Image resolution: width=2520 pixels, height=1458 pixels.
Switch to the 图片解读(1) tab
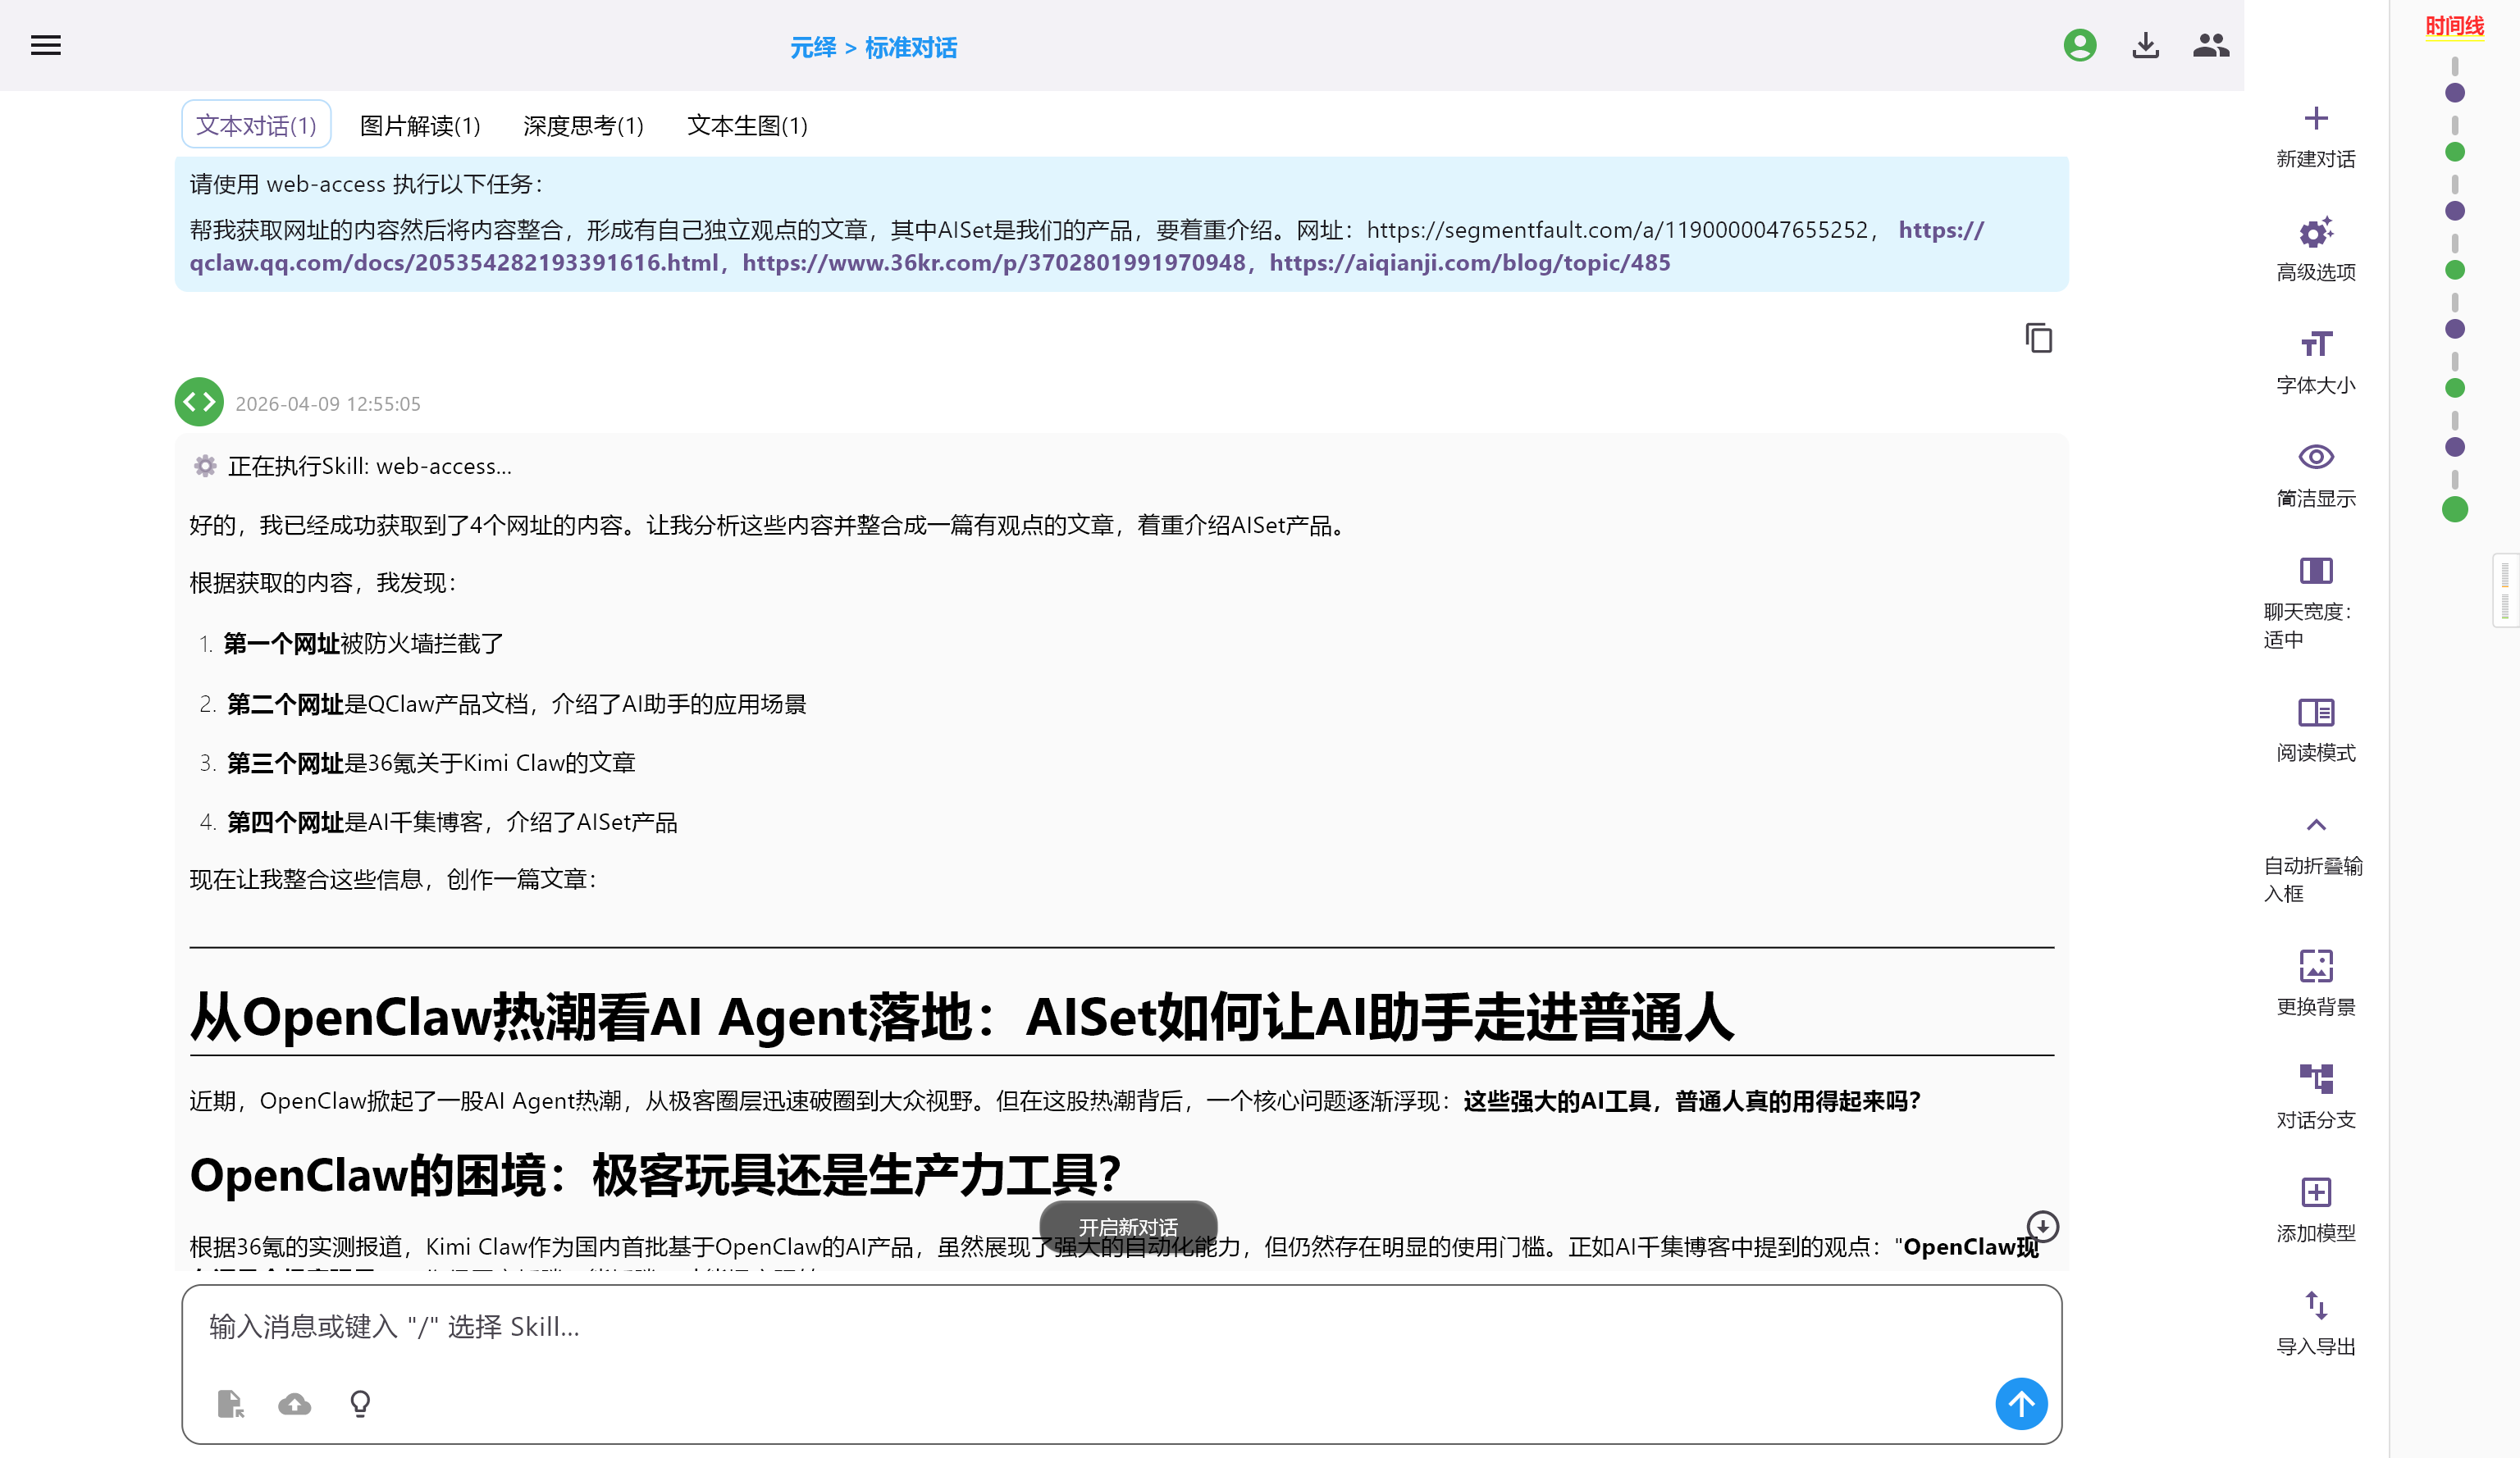(420, 125)
